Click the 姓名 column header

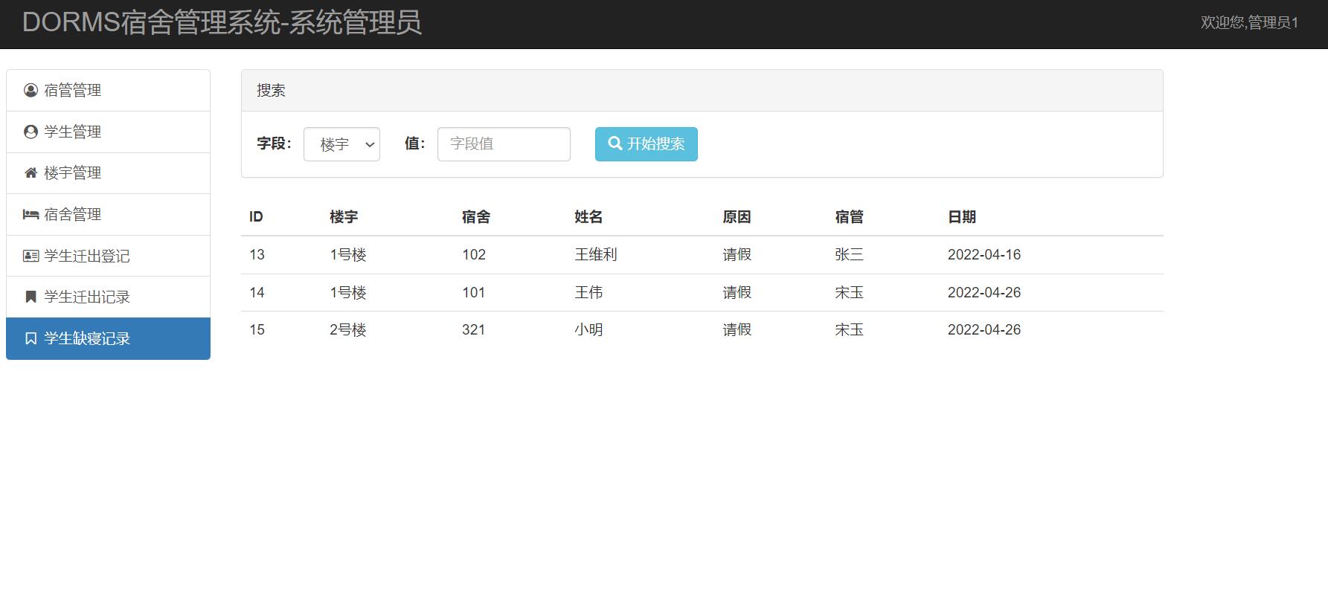coord(588,217)
